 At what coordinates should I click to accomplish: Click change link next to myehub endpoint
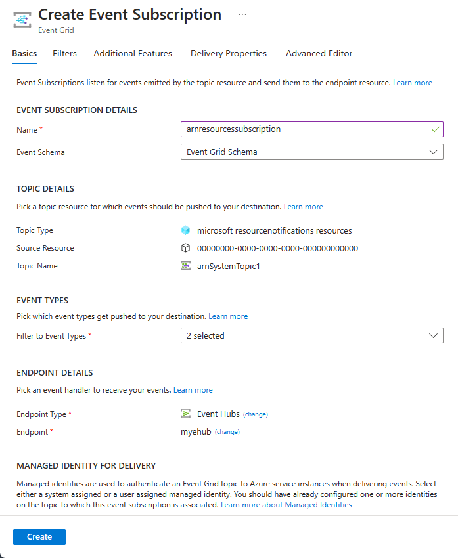tap(227, 432)
